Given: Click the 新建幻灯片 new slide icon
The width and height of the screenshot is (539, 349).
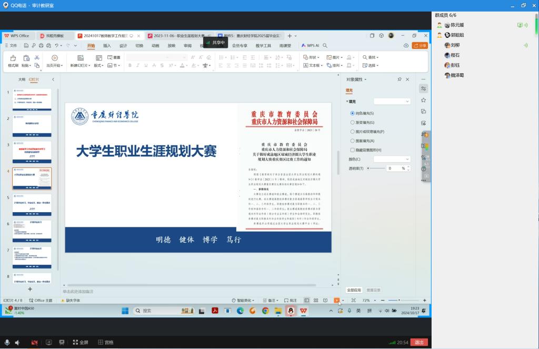Looking at the screenshot, I should tap(81, 58).
